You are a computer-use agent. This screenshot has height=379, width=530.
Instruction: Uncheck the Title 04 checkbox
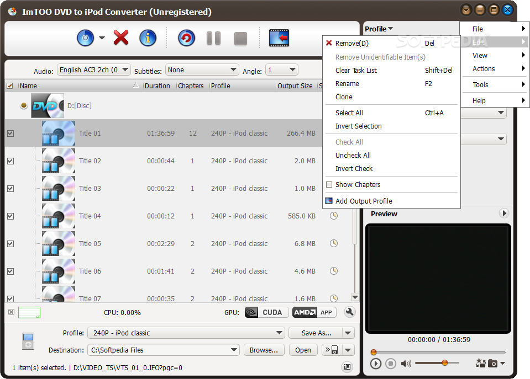tap(11, 216)
